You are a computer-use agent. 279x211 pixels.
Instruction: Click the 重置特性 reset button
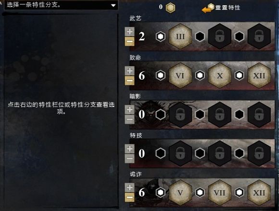pos(221,8)
